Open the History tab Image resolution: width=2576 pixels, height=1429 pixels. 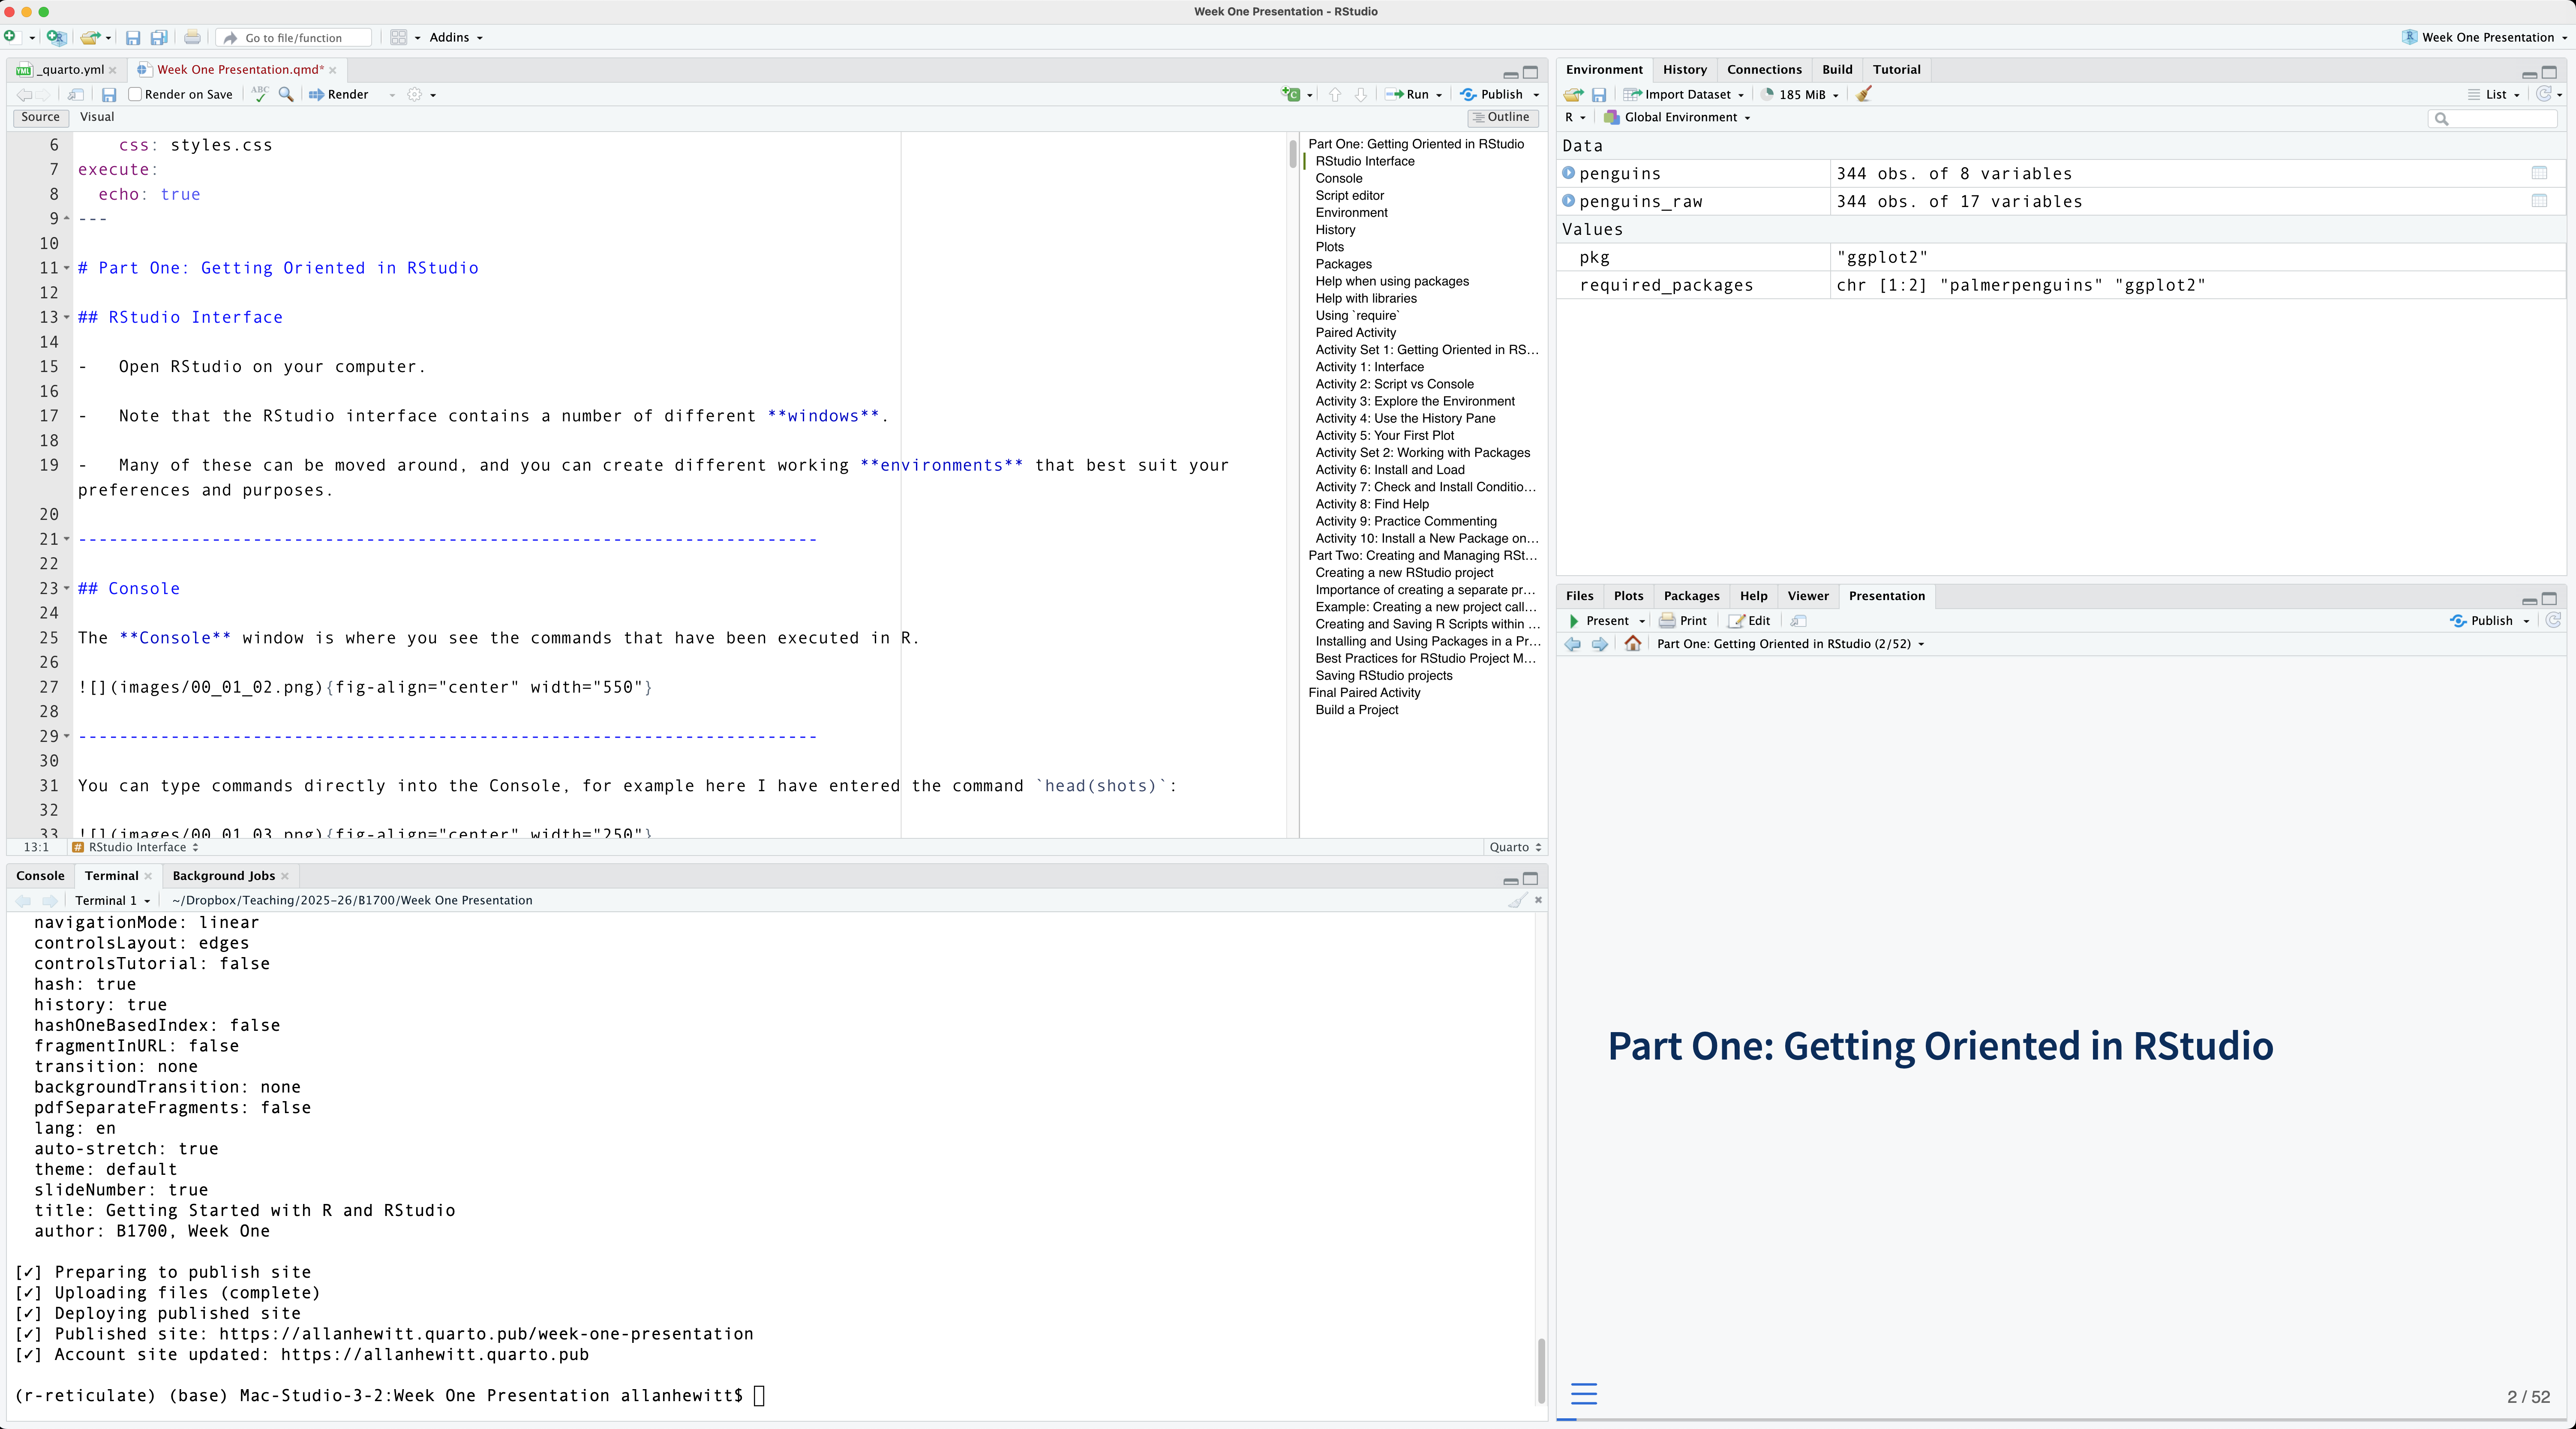(1684, 69)
